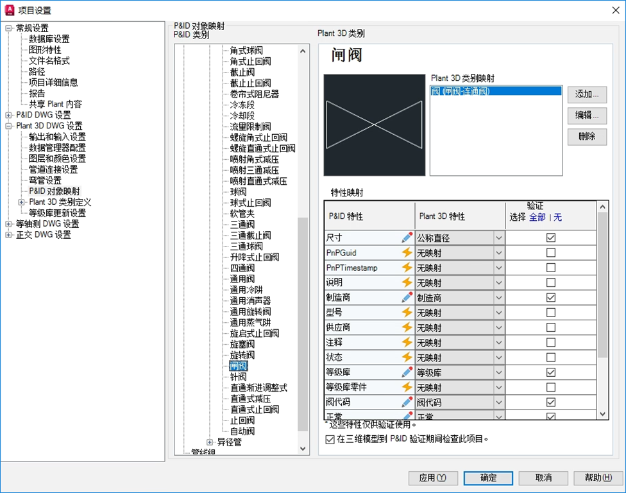The image size is (626, 493).
Task: Enable validation checkbox for PnPGuid row
Action: point(550,252)
